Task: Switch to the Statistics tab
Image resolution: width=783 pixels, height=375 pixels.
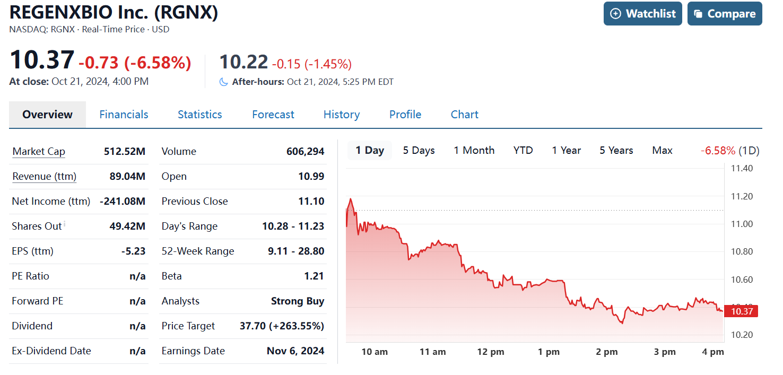Action: (x=199, y=115)
